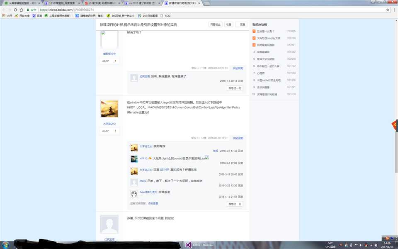This screenshot has width=398, height=249.
Task: Click the green secure lock icon
Action: tap(28, 10)
